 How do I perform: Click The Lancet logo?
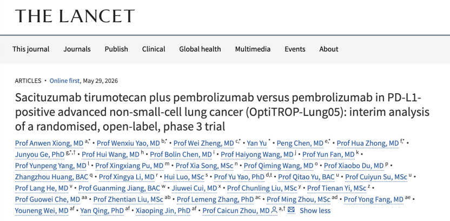pos(75,16)
